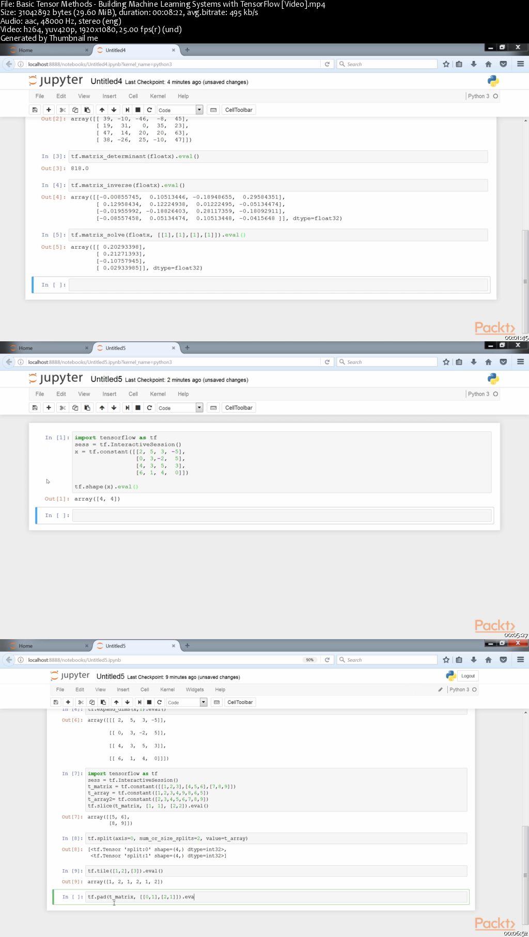
Task: Run the cell in the 2-minute-checkpoint Untitled5 toolbar
Action: pyautogui.click(x=127, y=407)
